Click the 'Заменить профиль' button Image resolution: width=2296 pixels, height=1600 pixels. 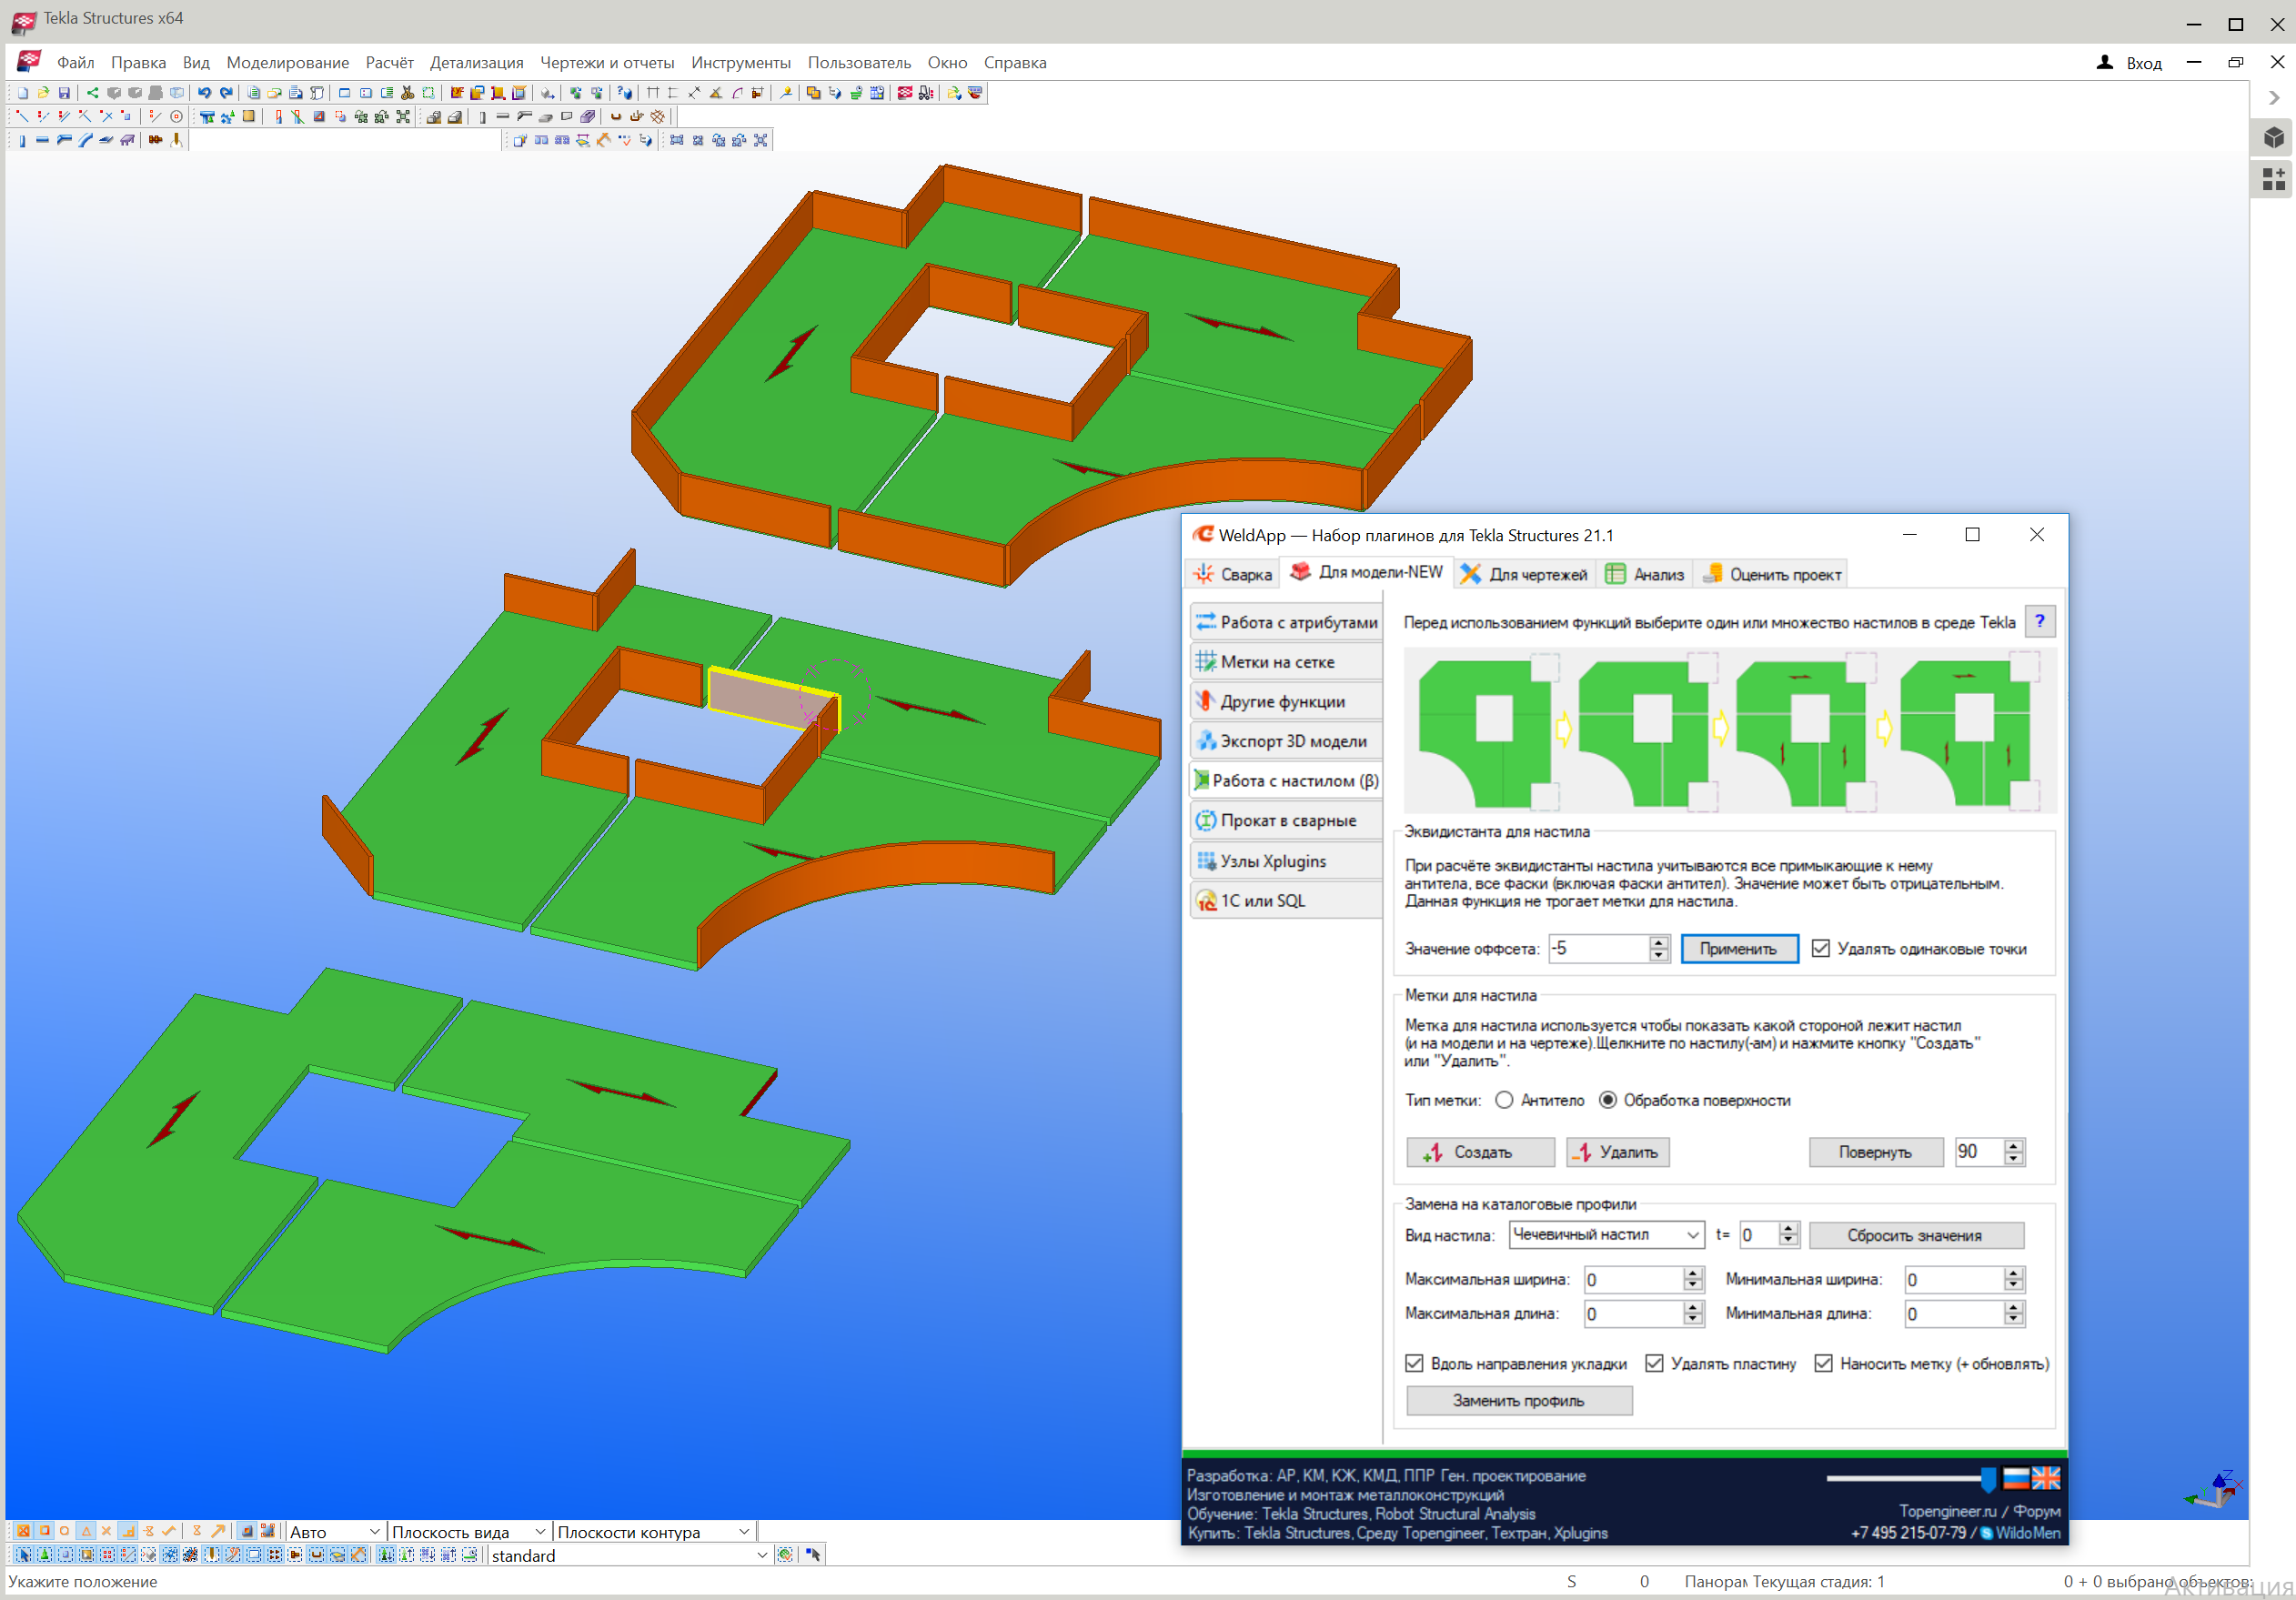[x=1519, y=1400]
